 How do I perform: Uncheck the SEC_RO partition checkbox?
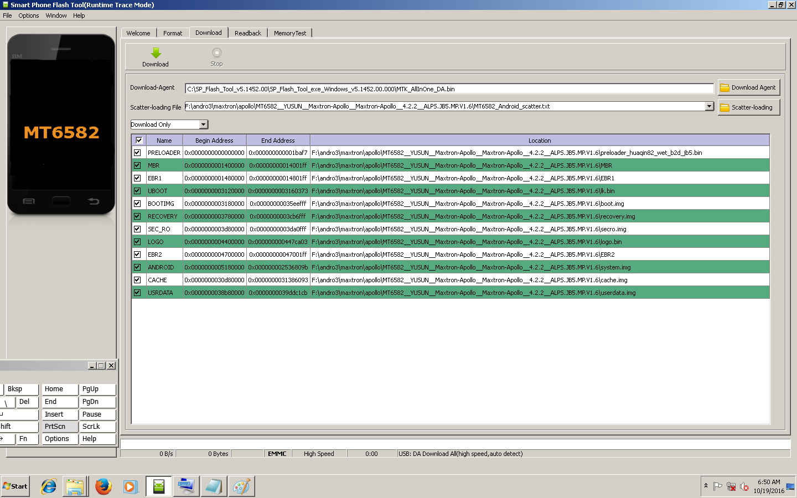click(x=137, y=229)
